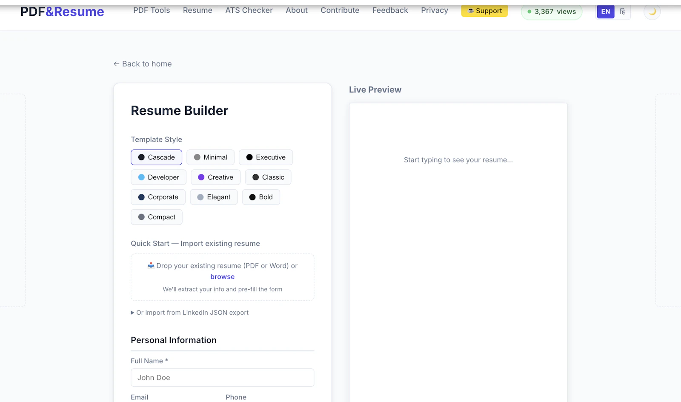Open the Contribute page
This screenshot has height=402, width=681.
(340, 10)
